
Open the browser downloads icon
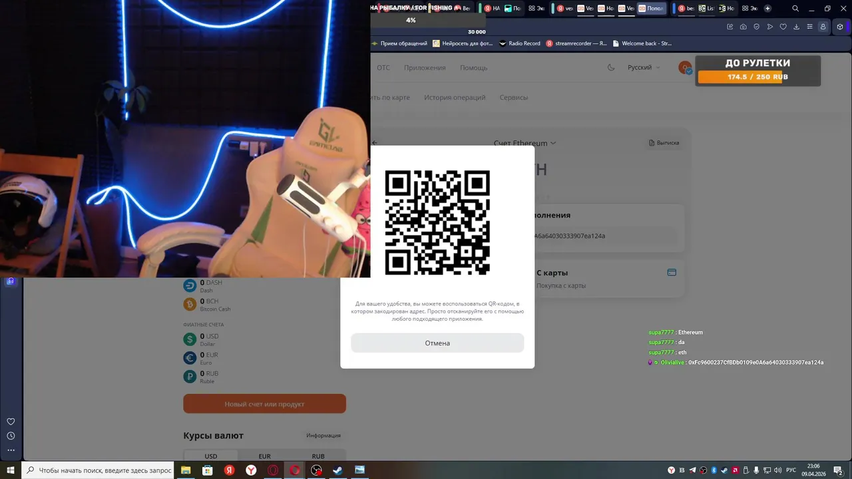point(797,27)
